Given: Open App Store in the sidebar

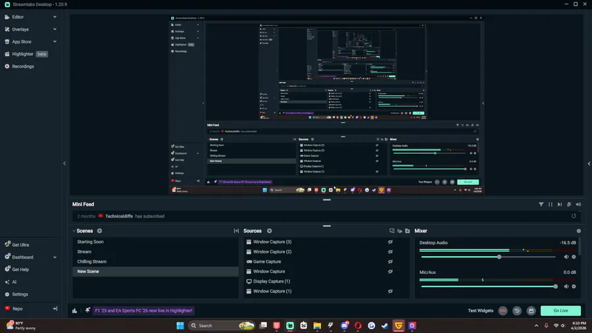Looking at the screenshot, I should 22,42.
